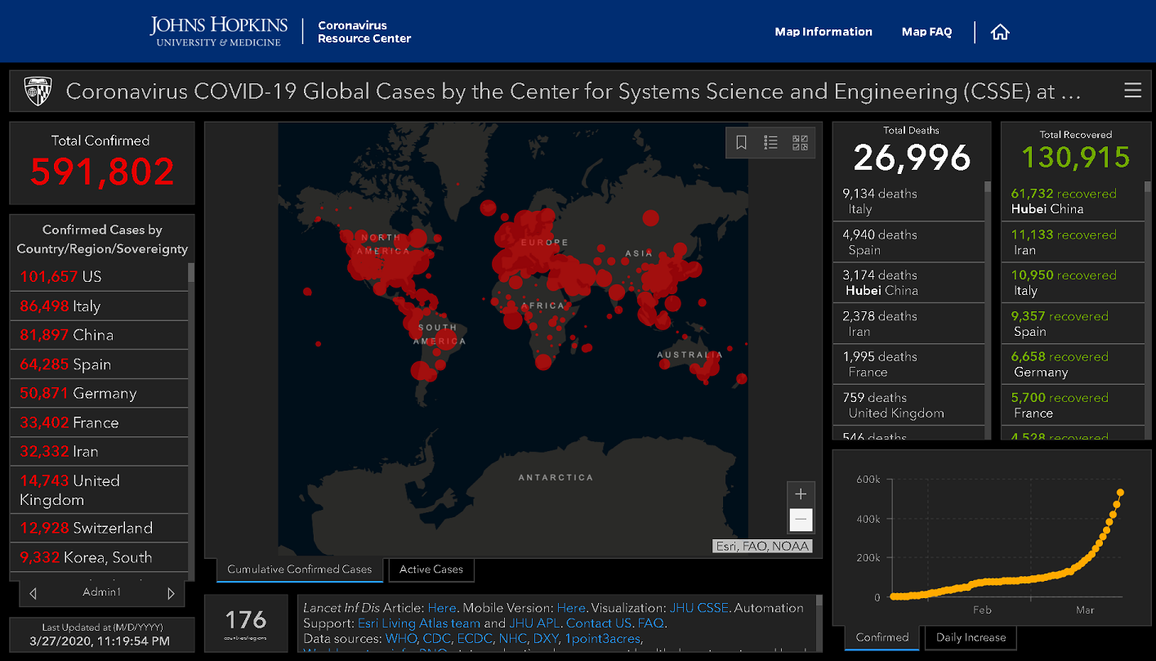Open the hamburger menu in title bar

(1132, 90)
